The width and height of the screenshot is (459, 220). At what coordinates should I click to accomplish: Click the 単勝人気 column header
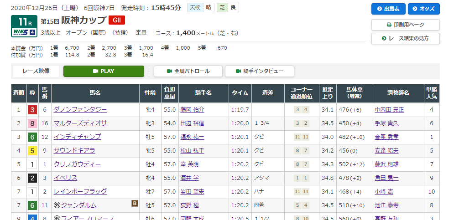coord(432,93)
